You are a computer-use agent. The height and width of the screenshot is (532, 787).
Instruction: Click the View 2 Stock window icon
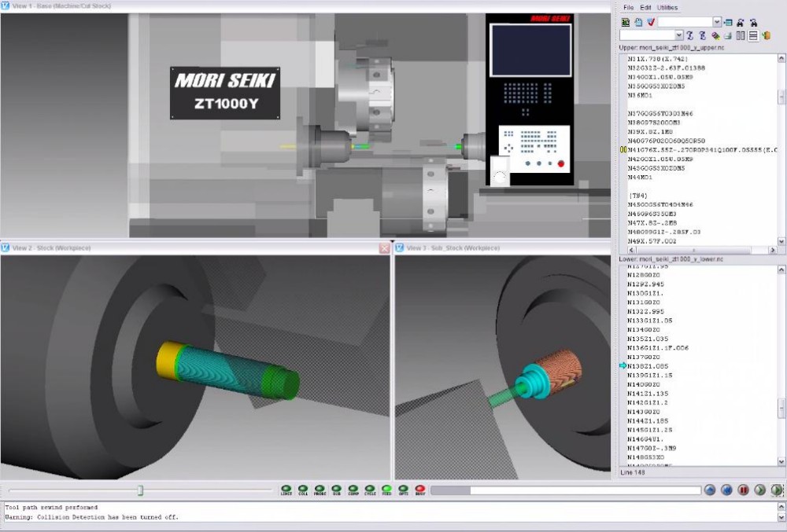(6, 248)
